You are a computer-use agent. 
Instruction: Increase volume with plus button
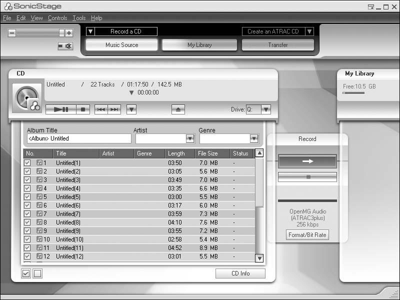pyautogui.click(x=69, y=33)
